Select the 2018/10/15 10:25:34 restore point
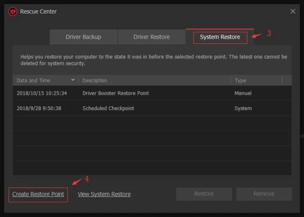The width and height of the screenshot is (304, 217). coord(152,93)
